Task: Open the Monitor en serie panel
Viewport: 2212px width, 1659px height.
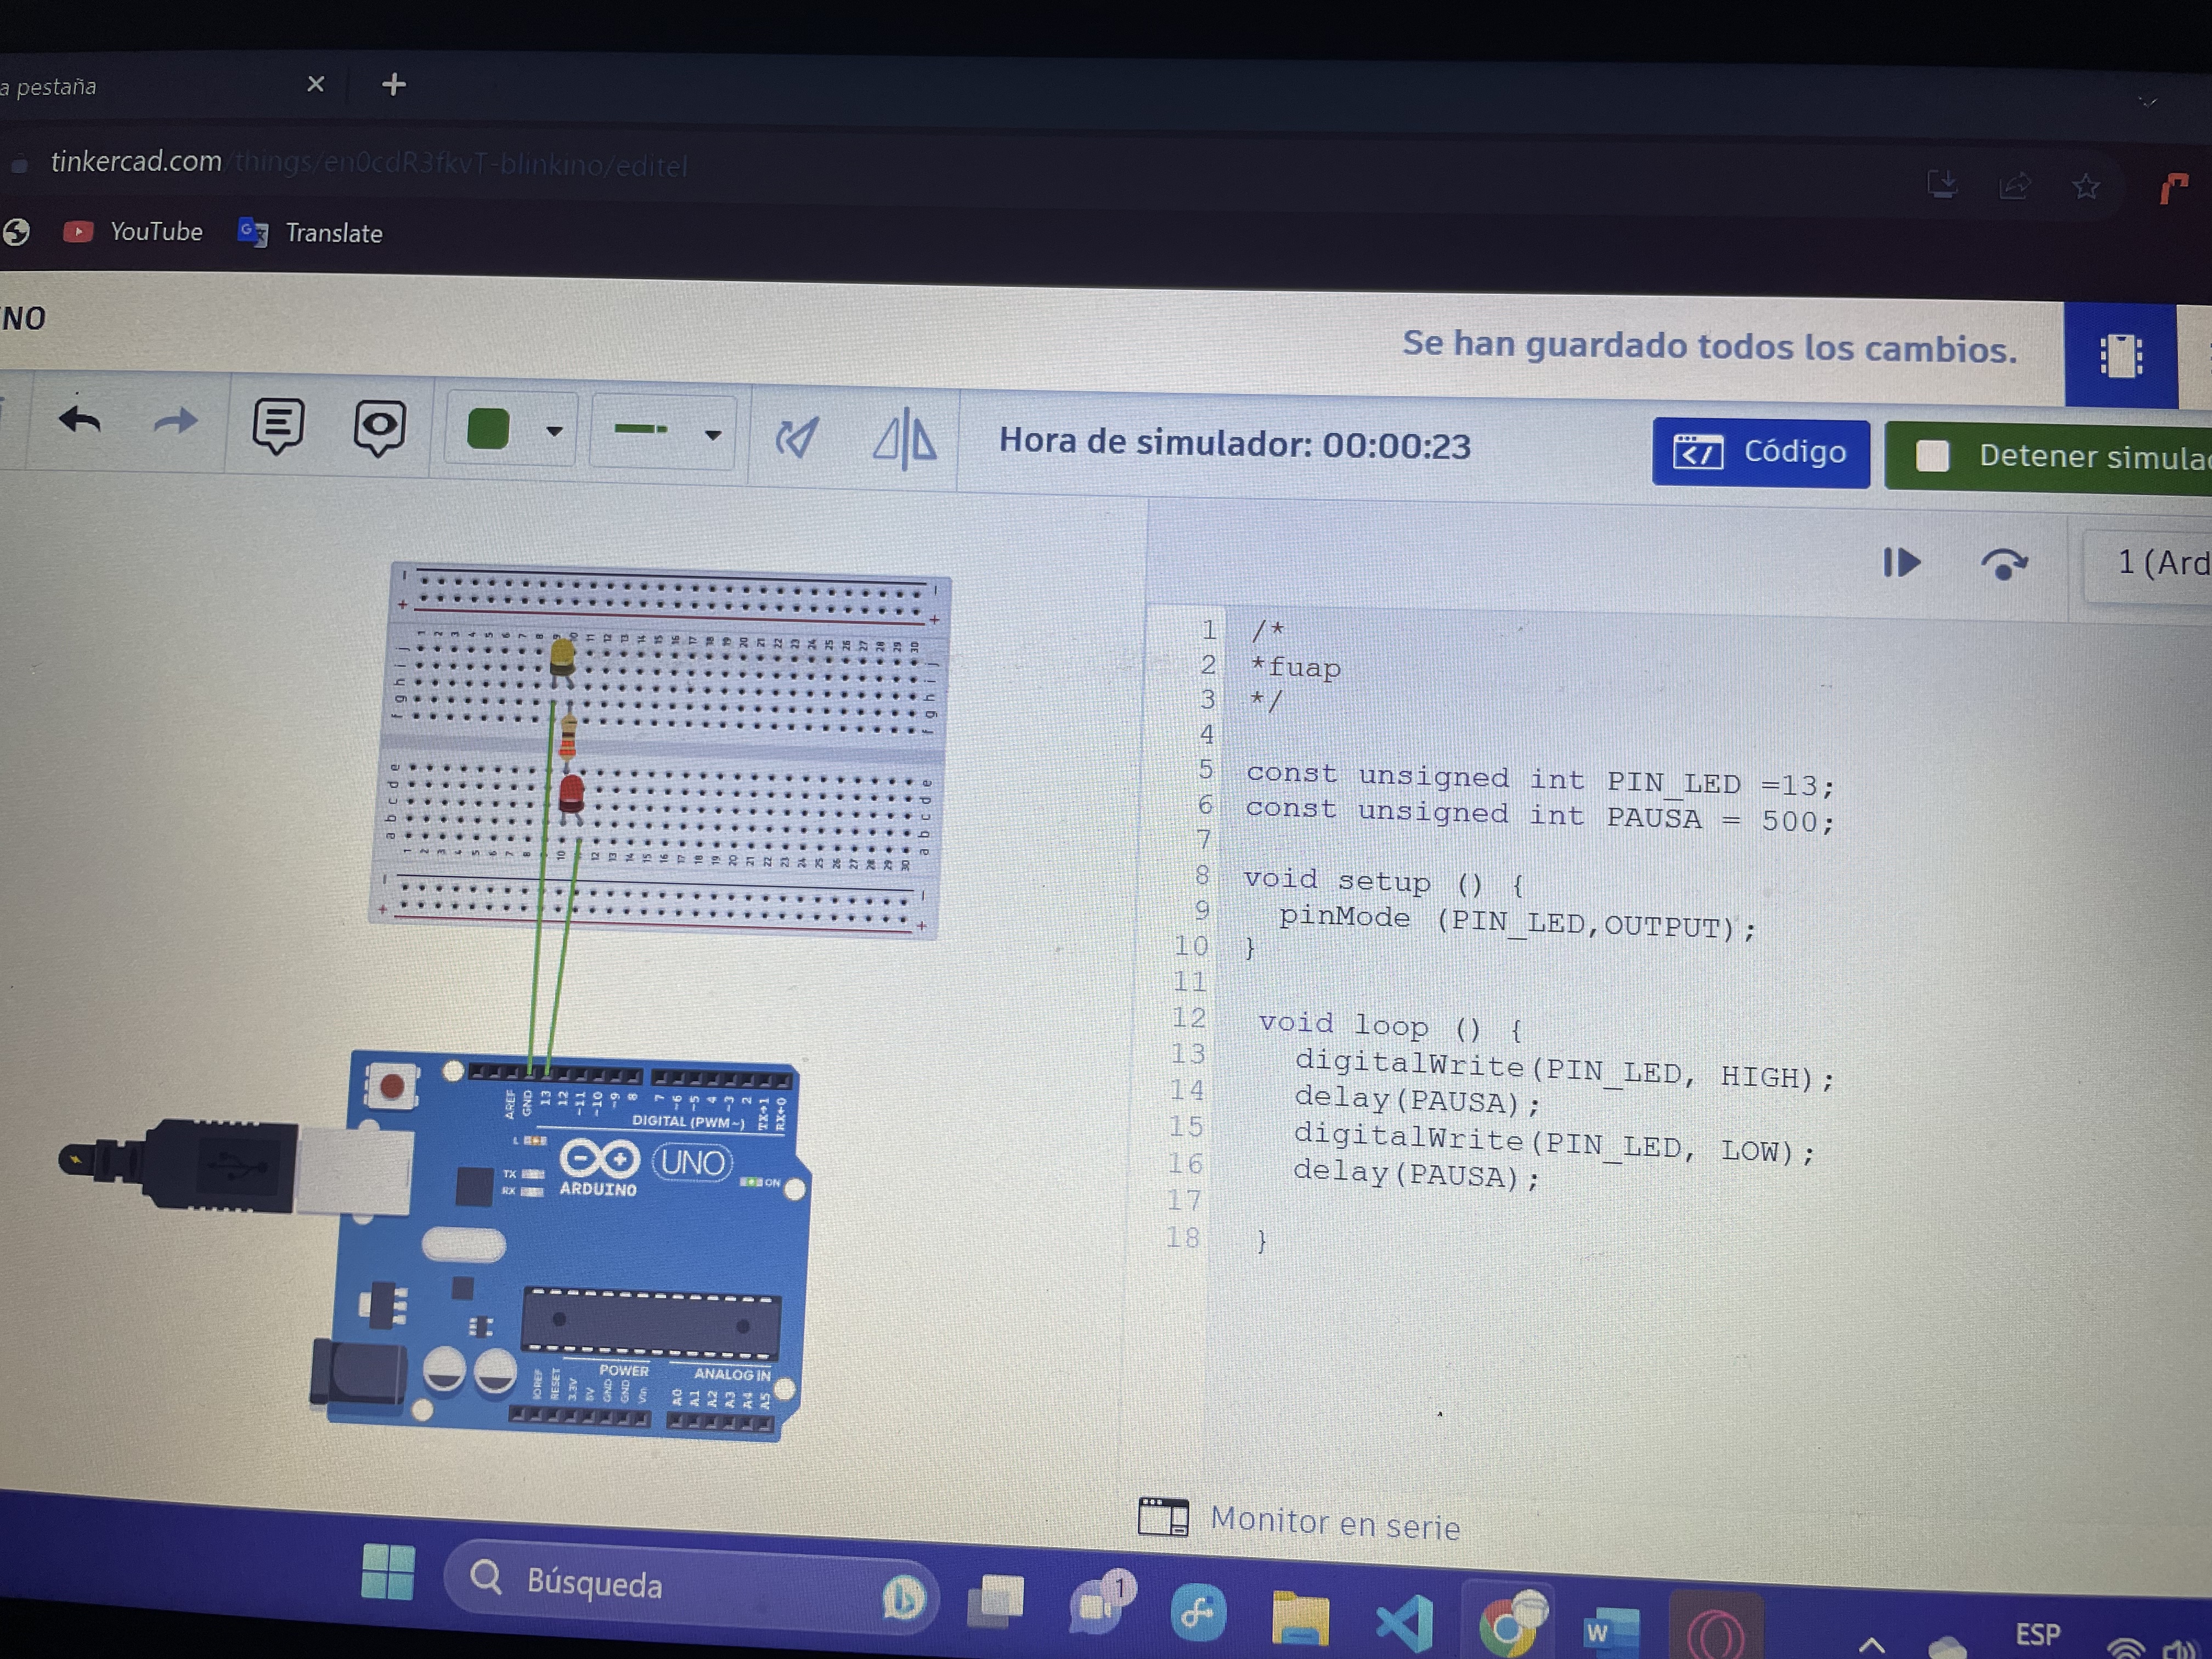Action: [x=1300, y=1521]
